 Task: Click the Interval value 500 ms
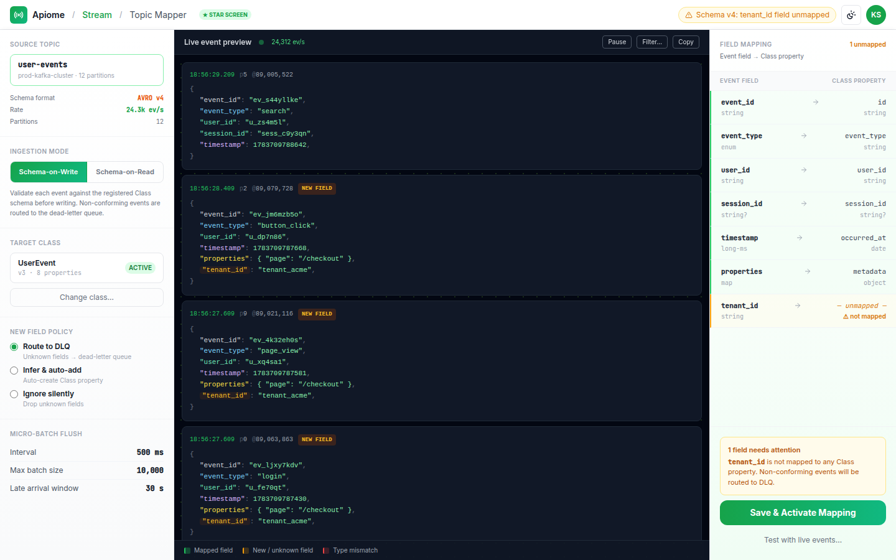(150, 452)
